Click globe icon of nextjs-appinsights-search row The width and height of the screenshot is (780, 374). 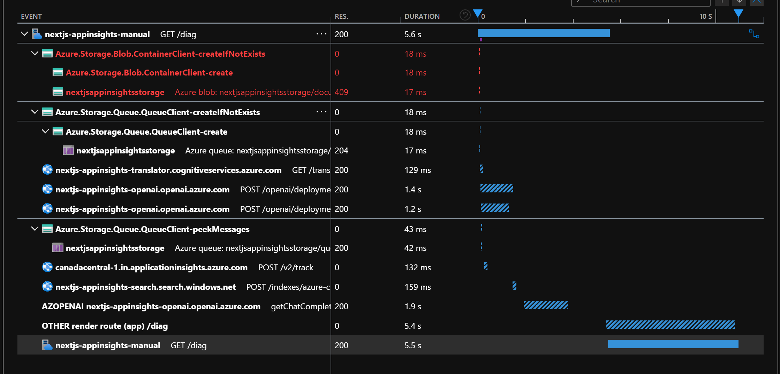coord(47,287)
